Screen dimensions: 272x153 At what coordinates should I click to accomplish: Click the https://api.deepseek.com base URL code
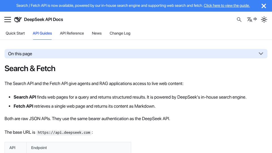pyautogui.click(x=64, y=133)
